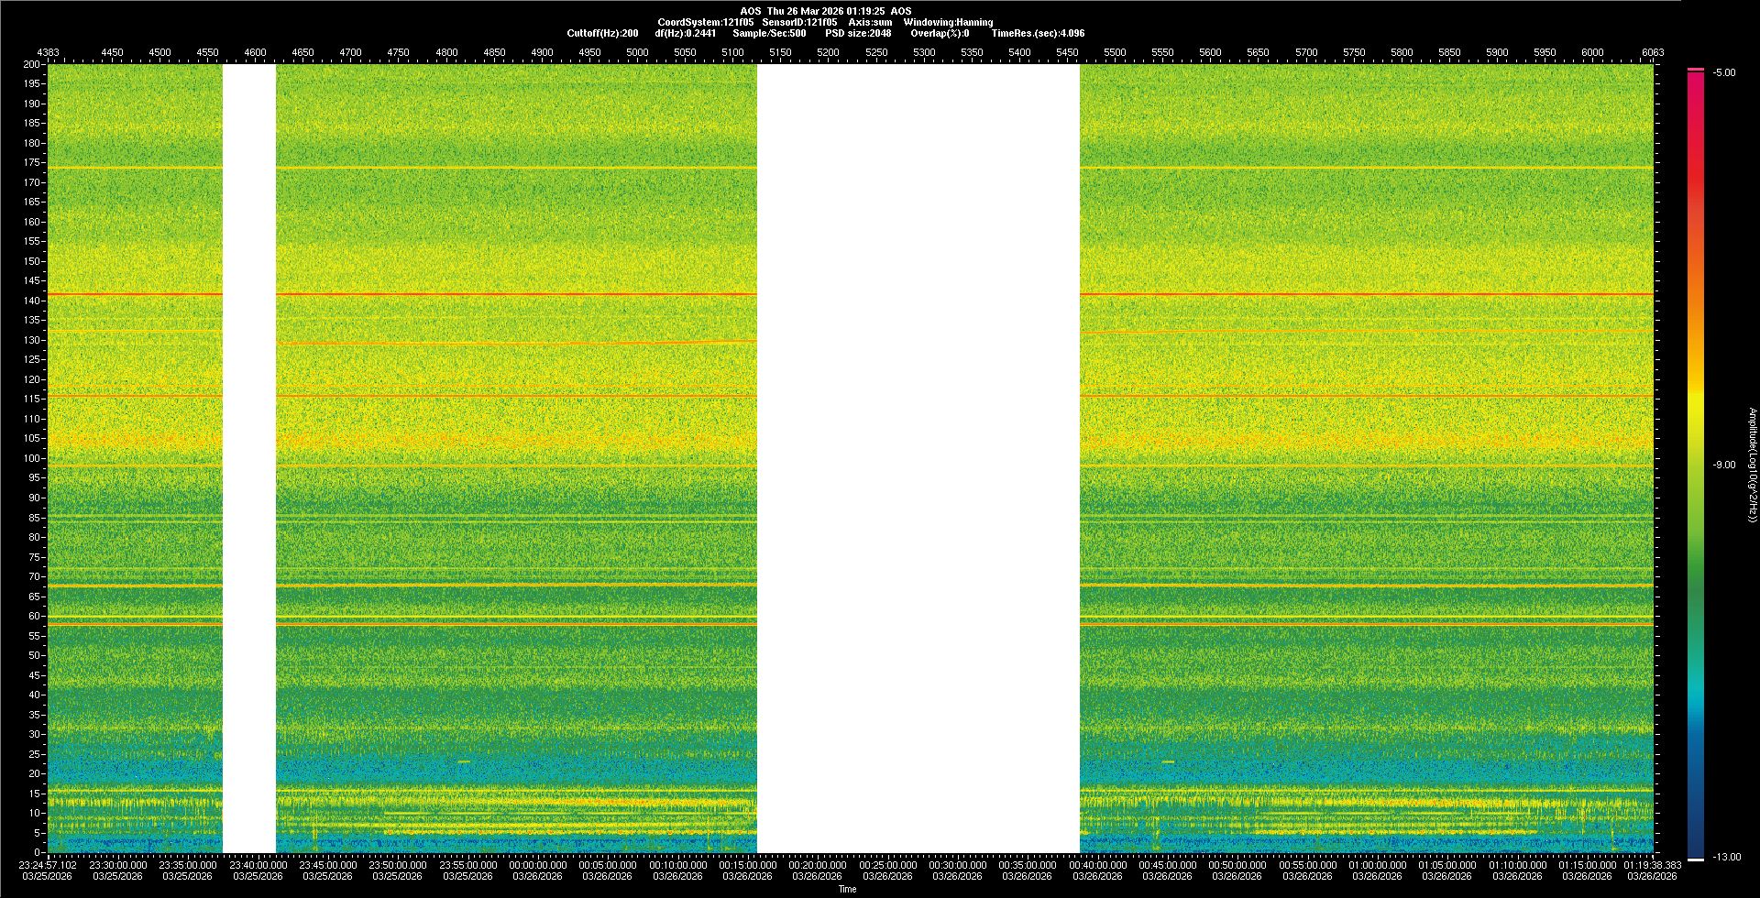Image resolution: width=1760 pixels, height=898 pixels.
Task: Click the 100 Hz frequency tick label
Action: [x=31, y=458]
